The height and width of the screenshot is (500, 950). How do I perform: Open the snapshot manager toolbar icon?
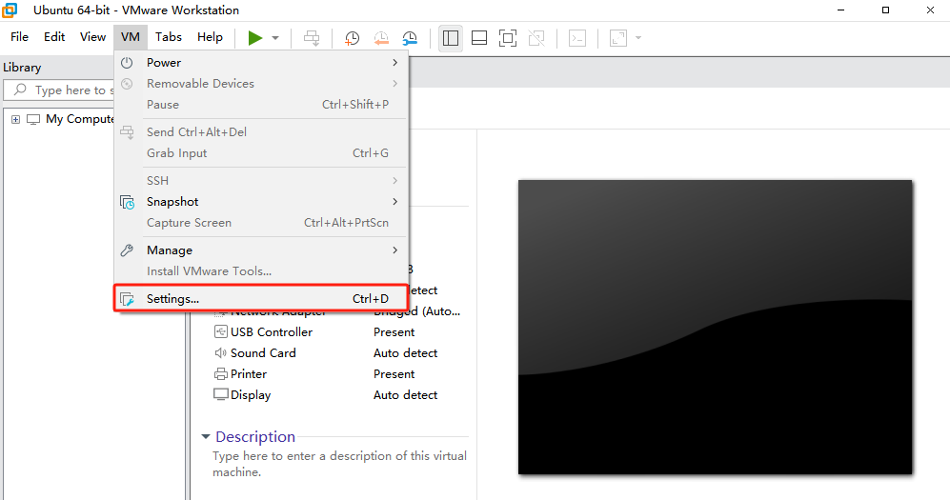[410, 38]
